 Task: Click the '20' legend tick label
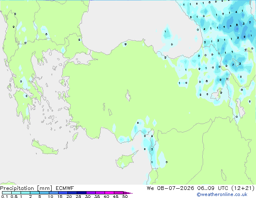point(69,196)
